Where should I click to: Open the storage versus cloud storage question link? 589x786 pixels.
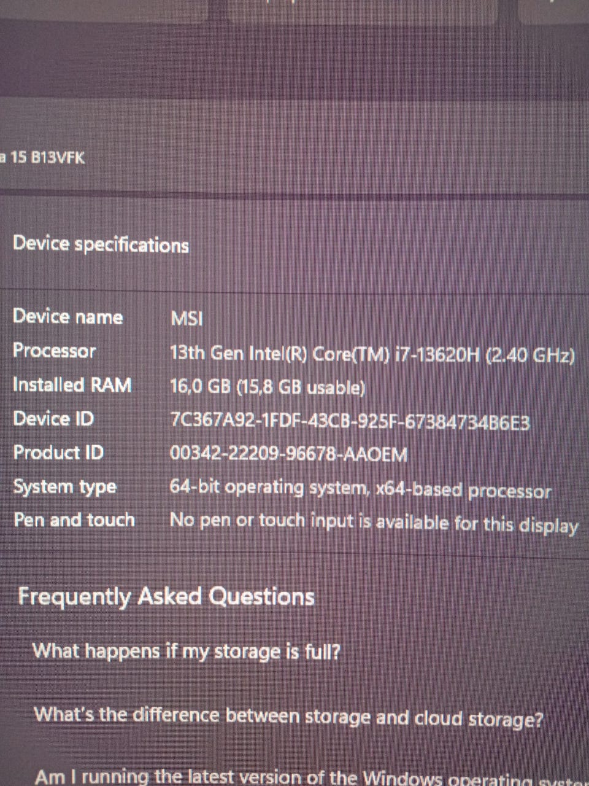[x=288, y=717]
